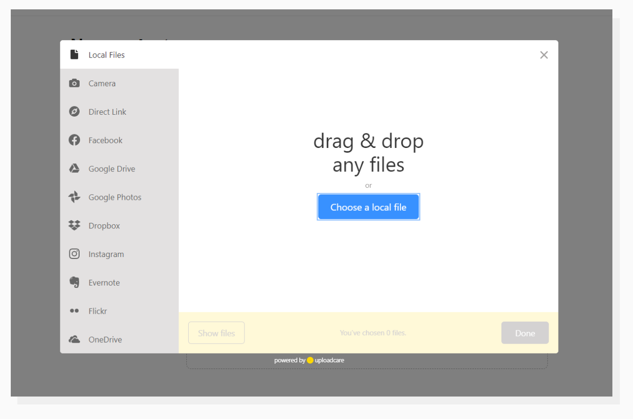633x419 pixels.
Task: Click the Show files button
Action: pos(216,333)
